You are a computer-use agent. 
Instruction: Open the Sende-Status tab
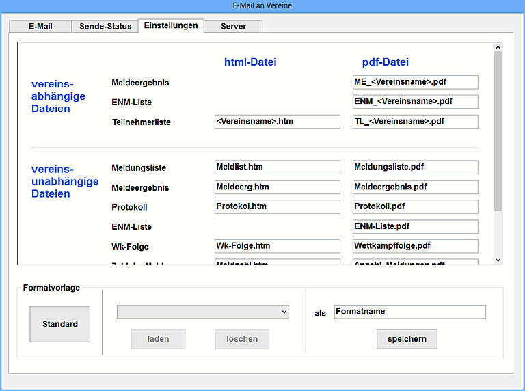104,27
